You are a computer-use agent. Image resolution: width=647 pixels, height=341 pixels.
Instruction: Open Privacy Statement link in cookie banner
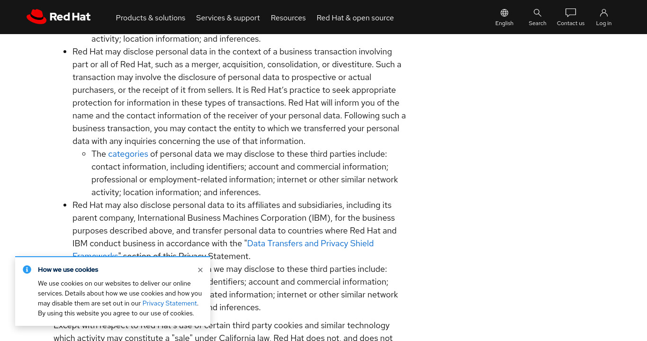170,303
